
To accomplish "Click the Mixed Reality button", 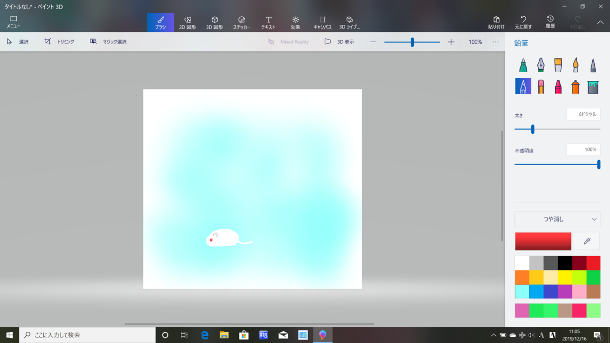I will pyautogui.click(x=288, y=42).
